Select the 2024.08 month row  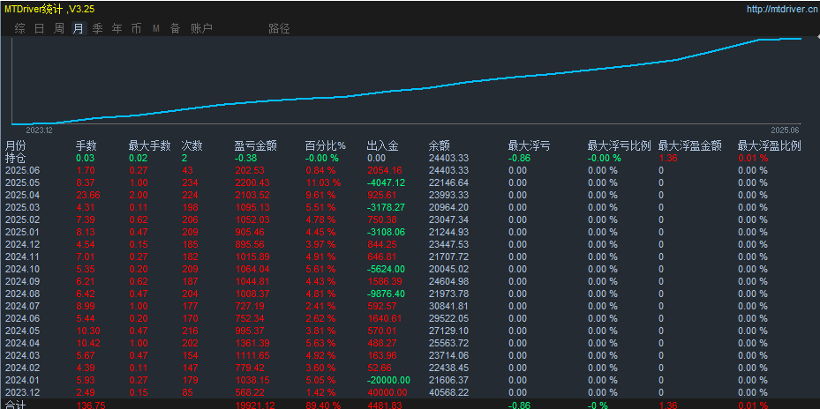pos(410,294)
